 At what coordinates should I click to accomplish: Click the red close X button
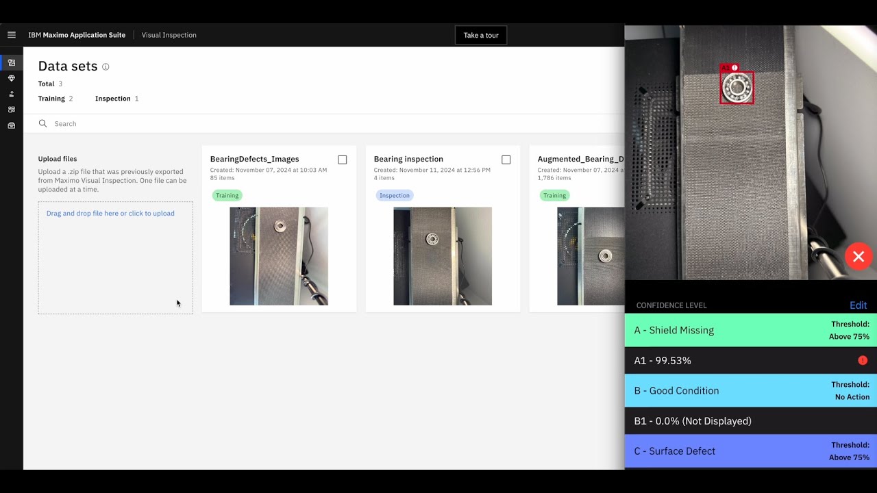coord(858,257)
